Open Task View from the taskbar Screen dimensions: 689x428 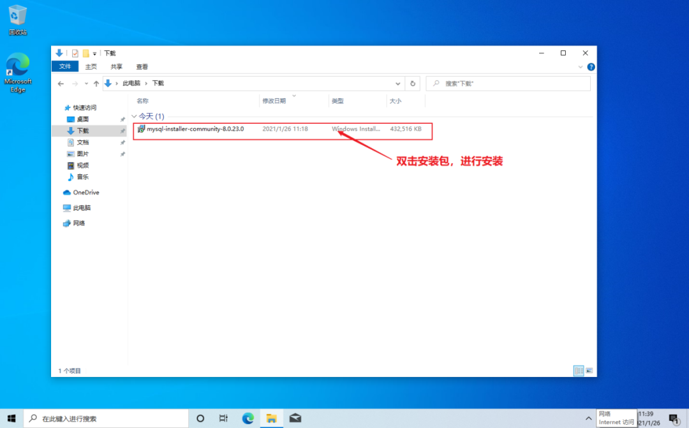(x=224, y=418)
